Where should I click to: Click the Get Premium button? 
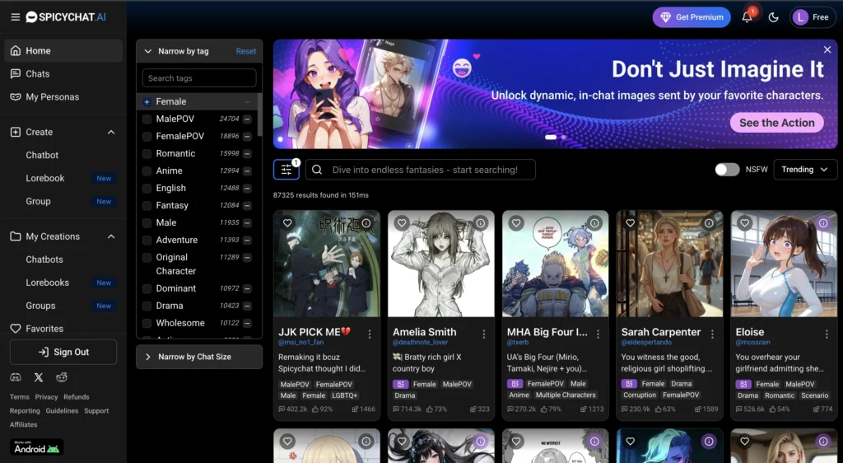692,17
